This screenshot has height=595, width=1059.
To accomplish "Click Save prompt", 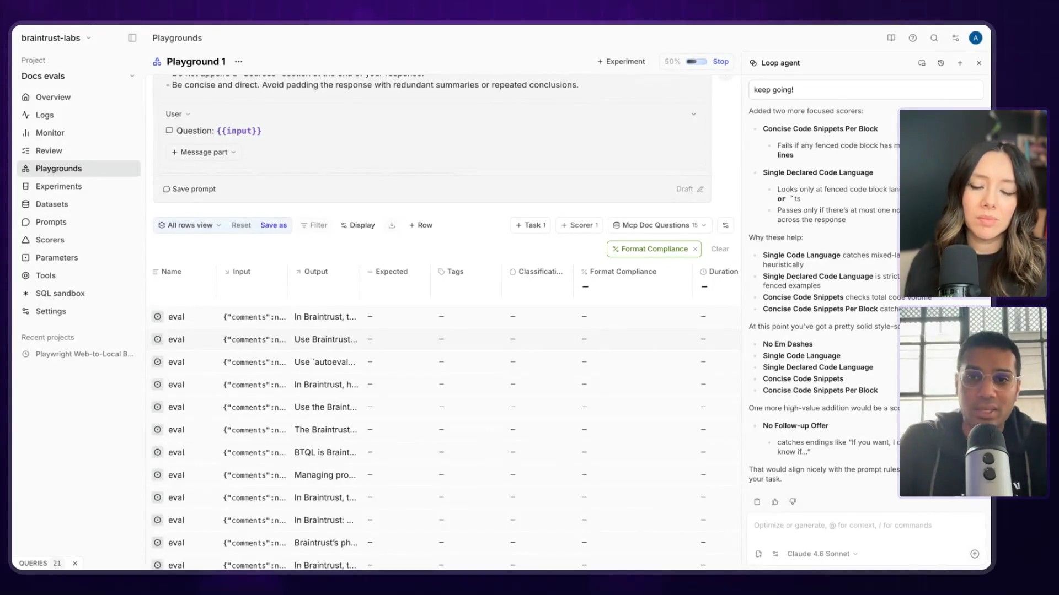I will click(x=189, y=189).
